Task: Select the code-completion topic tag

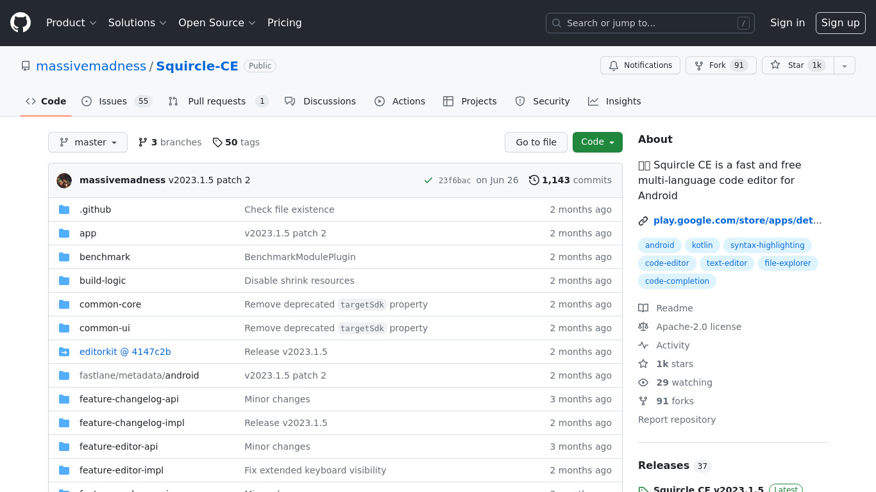Action: click(677, 281)
